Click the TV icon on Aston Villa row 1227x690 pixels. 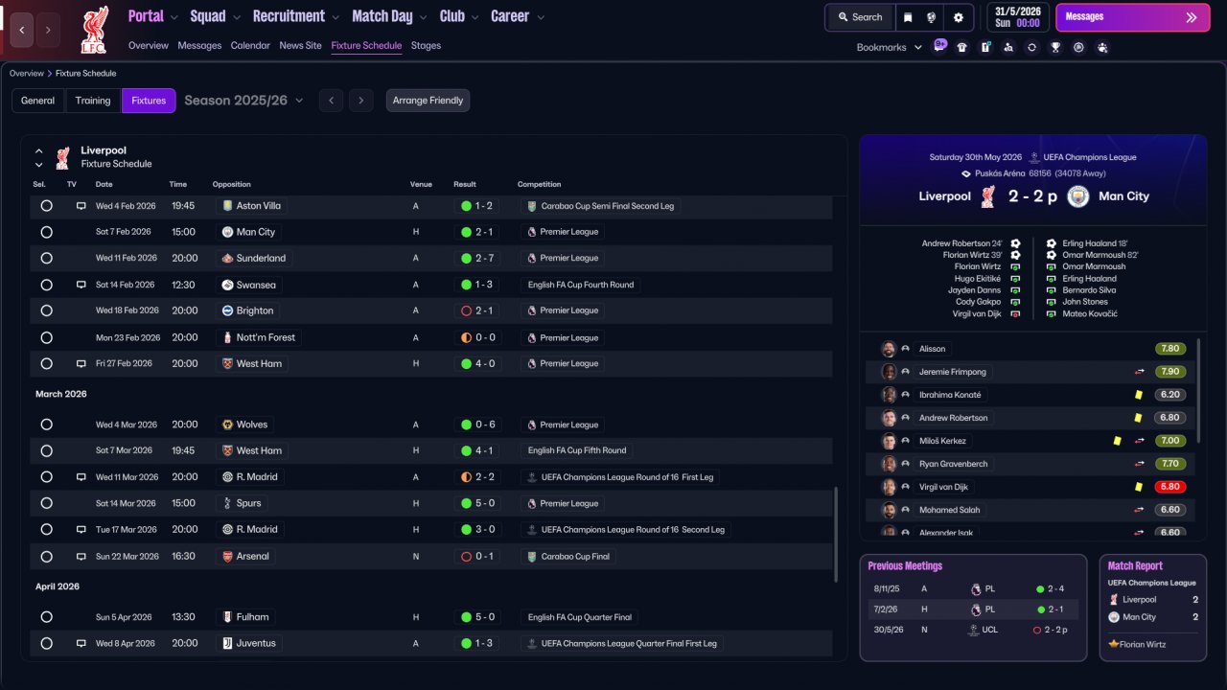point(81,206)
